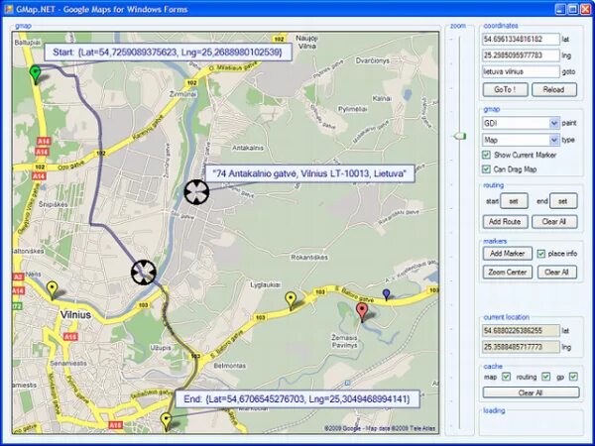595x446 pixels.
Task: Click the small blue pin on Batoro gatvė
Action: tap(386, 294)
